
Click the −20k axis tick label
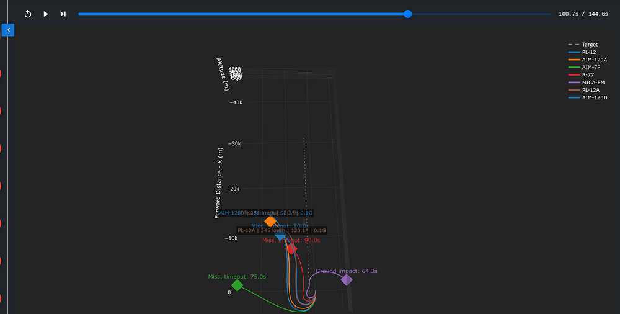[x=233, y=189]
